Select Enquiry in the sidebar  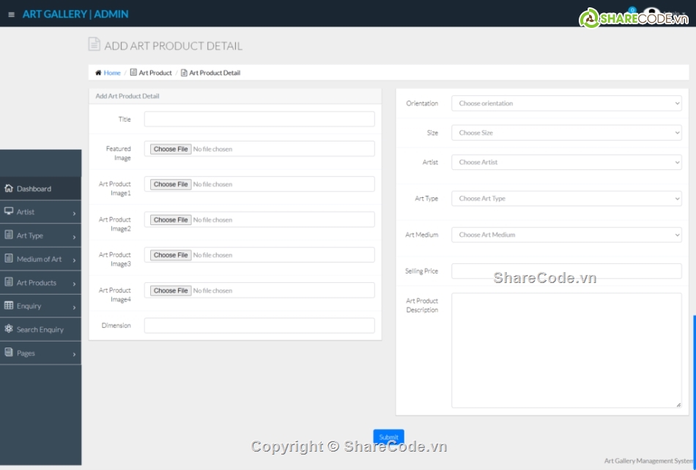pos(40,306)
